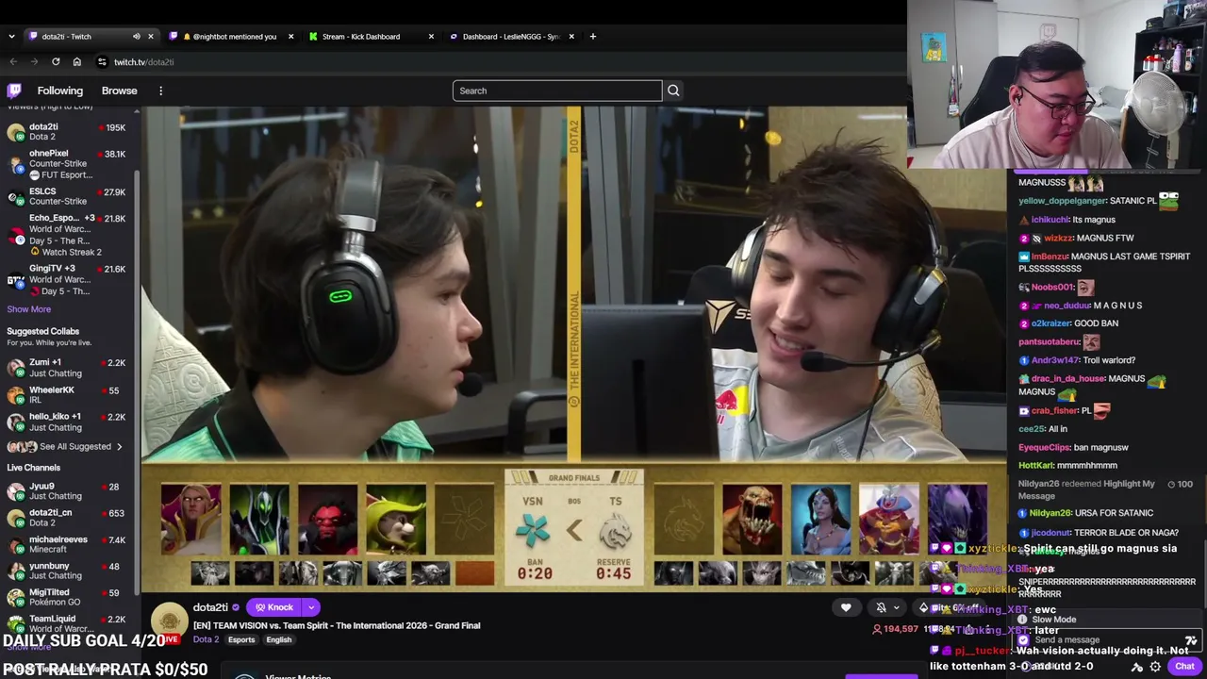This screenshot has width=1207, height=679.
Task: Click the WheelerKK avatar in sidebar
Action: [16, 394]
